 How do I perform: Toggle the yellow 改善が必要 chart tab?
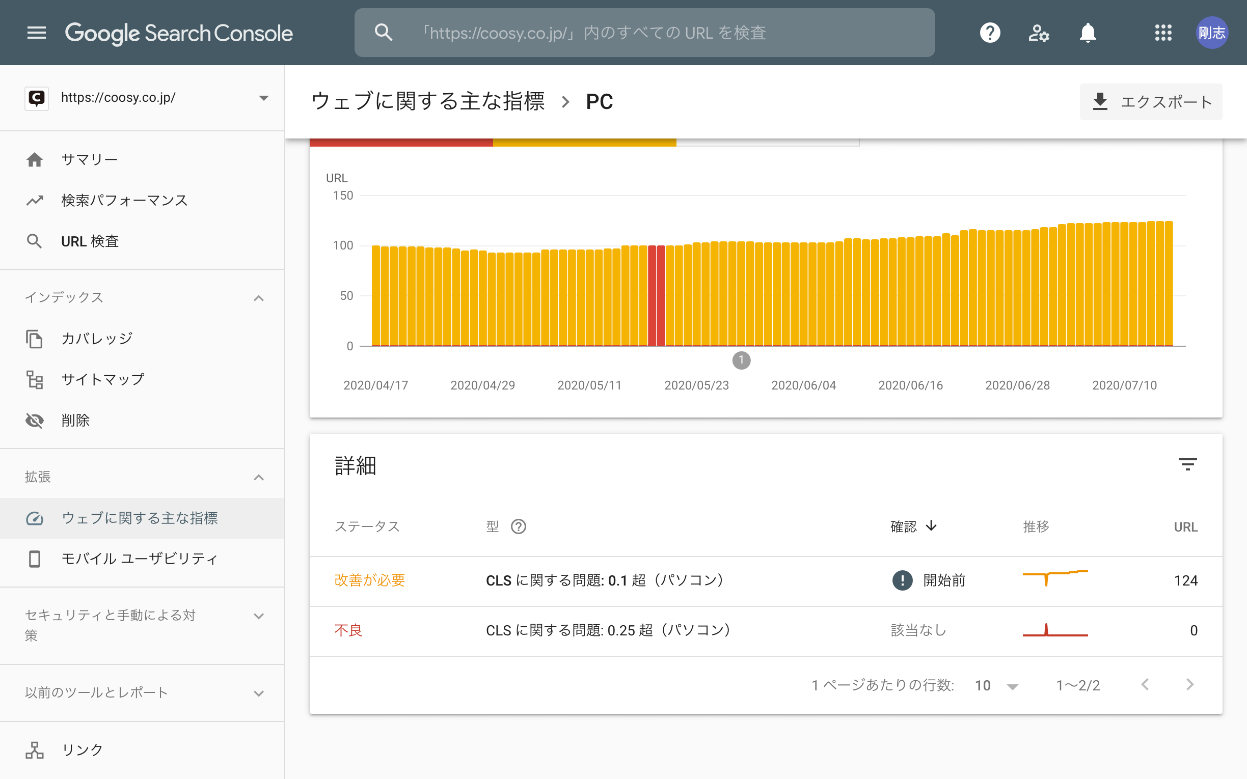pyautogui.click(x=584, y=142)
